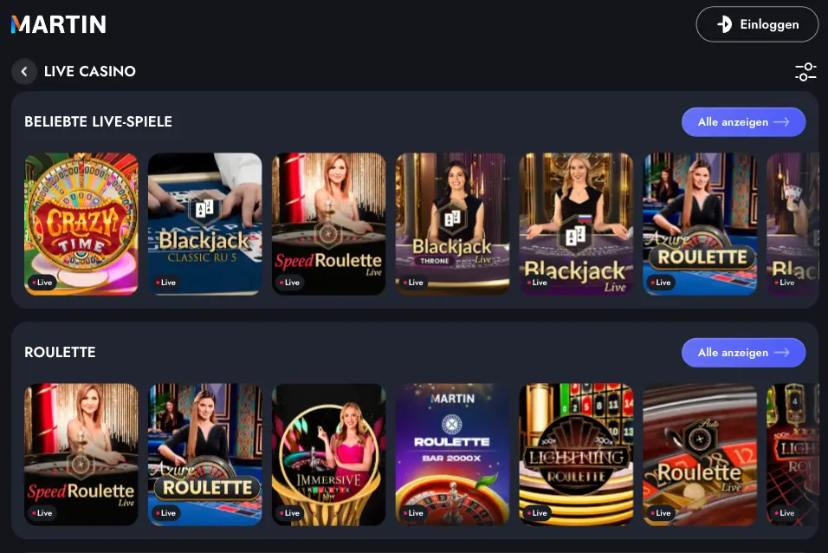
Task: Click the MARTIN logo
Action: tap(59, 24)
